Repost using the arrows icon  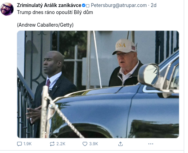pos(52,144)
